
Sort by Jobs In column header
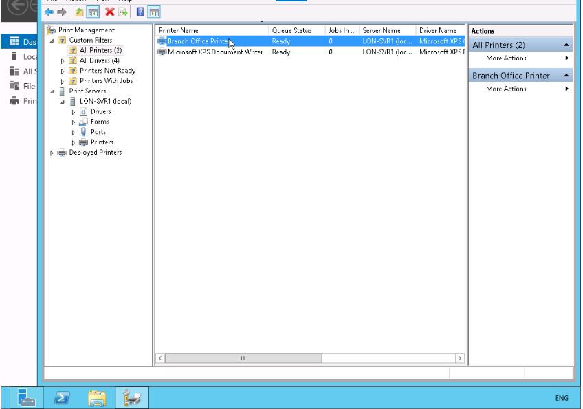(342, 30)
